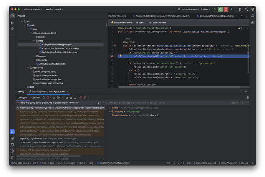Expand the authority variable in debugger
This screenshot has width=265, height=177.
click(x=109, y=112)
